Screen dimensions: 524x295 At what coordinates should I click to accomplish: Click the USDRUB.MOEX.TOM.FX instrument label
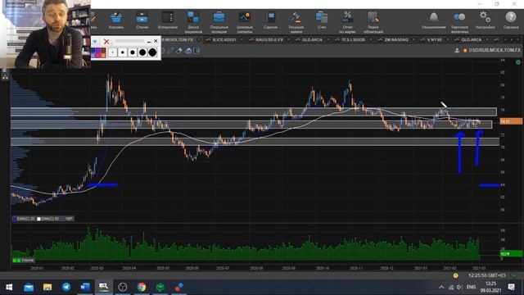tap(495, 50)
